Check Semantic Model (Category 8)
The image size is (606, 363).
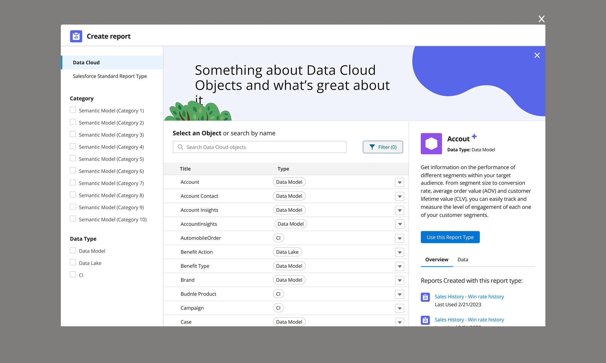[x=73, y=195]
